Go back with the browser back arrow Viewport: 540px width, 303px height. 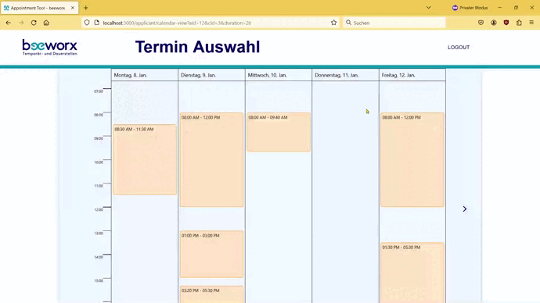(9, 23)
